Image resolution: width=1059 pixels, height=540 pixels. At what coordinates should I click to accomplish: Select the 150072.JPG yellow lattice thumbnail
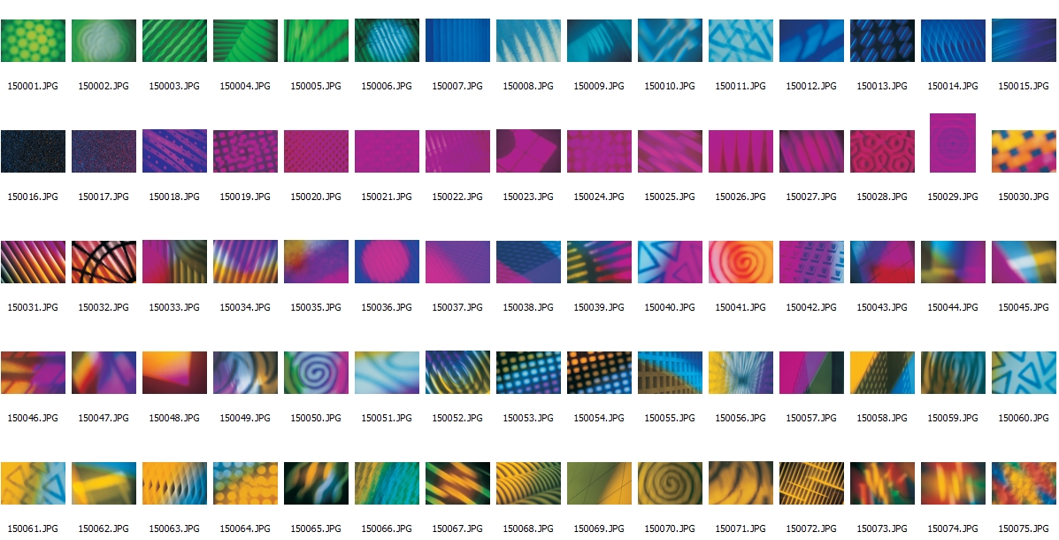(811, 483)
